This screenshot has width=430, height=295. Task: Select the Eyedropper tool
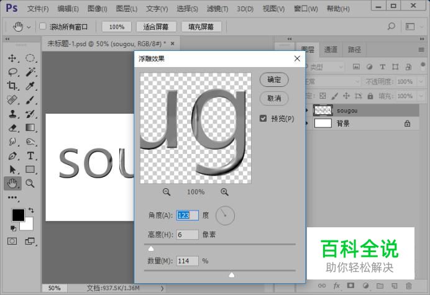point(30,86)
